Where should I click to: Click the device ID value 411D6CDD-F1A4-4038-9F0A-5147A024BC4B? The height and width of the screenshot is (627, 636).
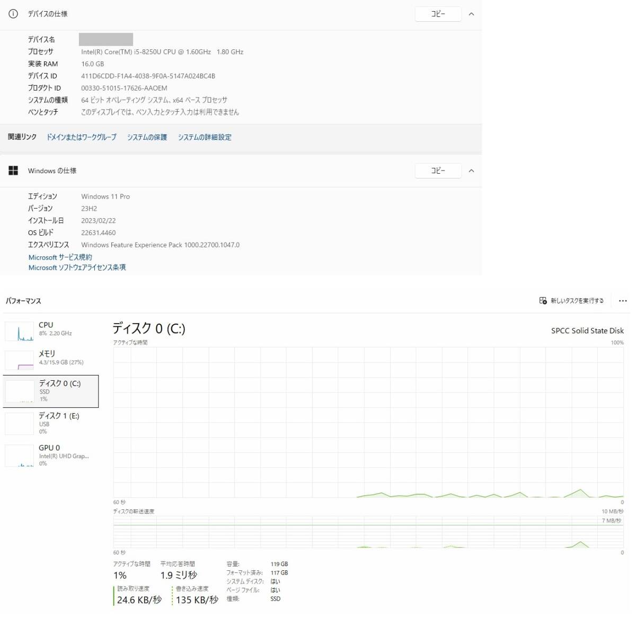point(148,76)
